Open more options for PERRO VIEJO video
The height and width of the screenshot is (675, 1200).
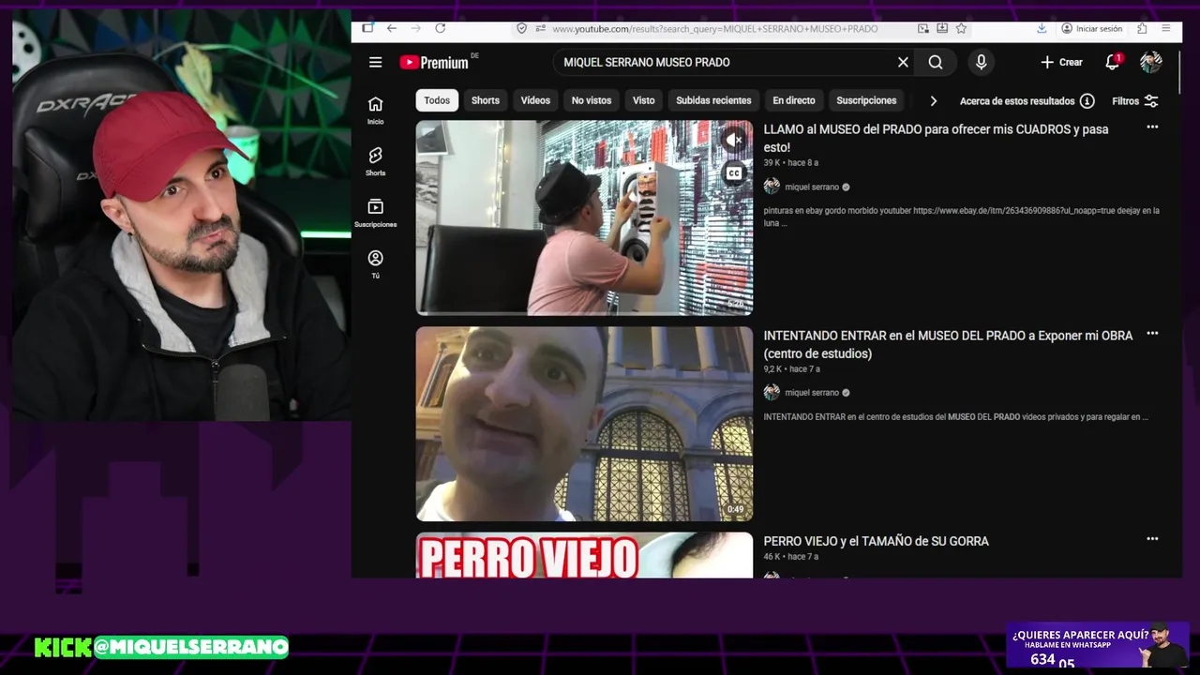tap(1152, 539)
